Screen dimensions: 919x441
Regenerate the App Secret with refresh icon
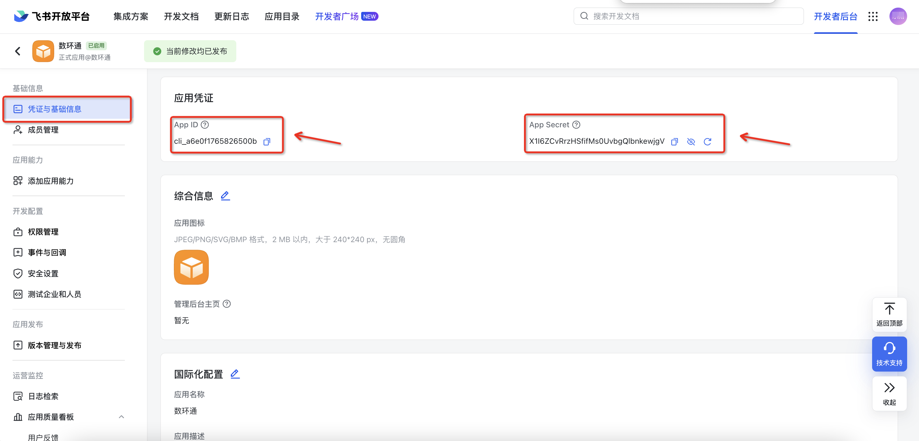point(707,142)
